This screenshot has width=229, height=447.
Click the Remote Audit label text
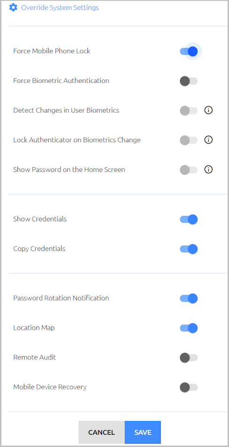click(x=34, y=357)
